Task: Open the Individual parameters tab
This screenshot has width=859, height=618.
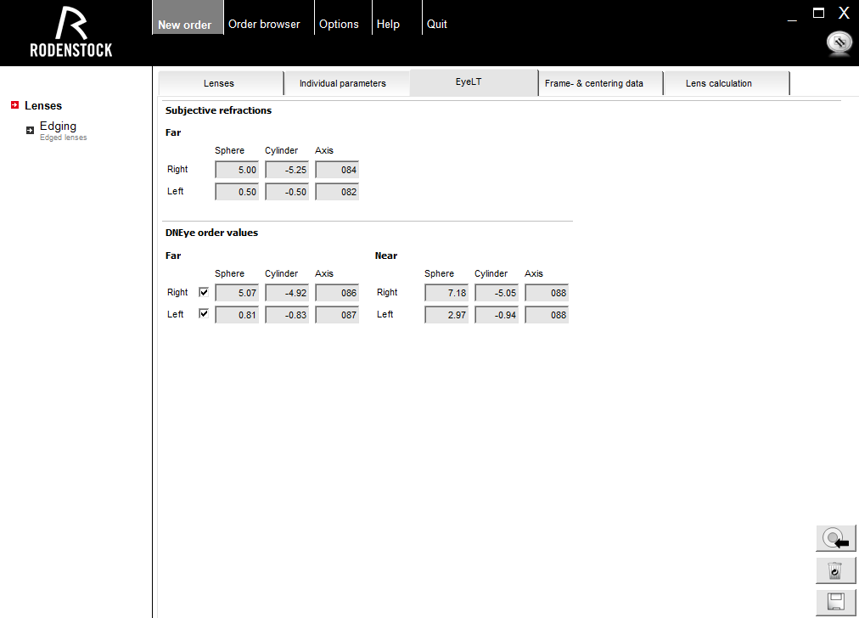Action: [x=342, y=83]
